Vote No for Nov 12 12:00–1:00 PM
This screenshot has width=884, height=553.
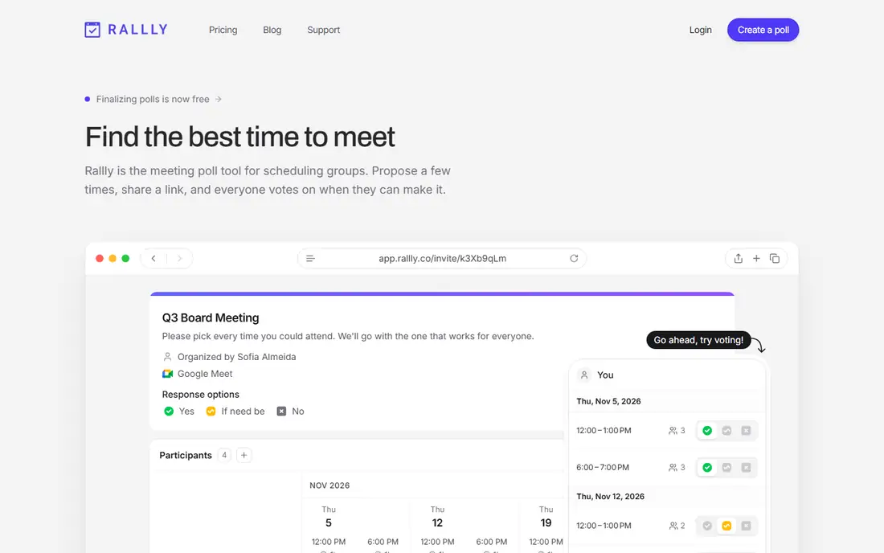click(746, 526)
